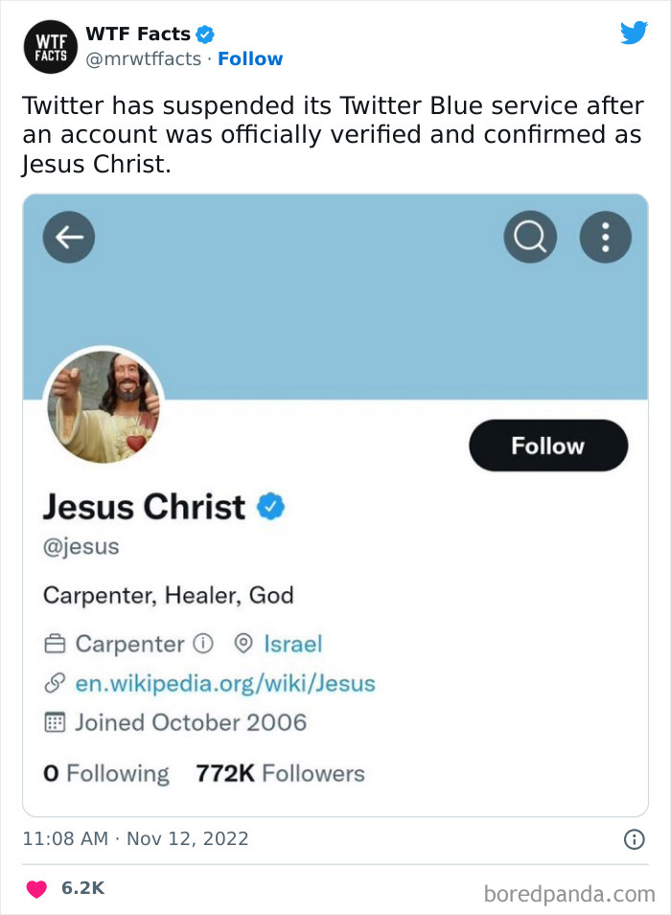Open the WTF Facts profile avatar
This screenshot has width=671, height=915.
point(44,45)
